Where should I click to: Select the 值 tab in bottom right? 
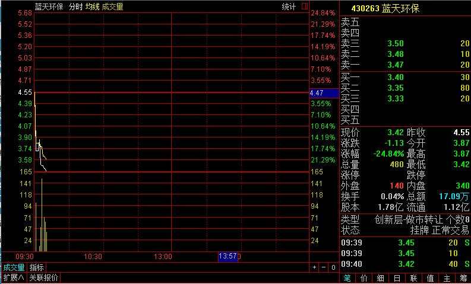tap(430, 279)
